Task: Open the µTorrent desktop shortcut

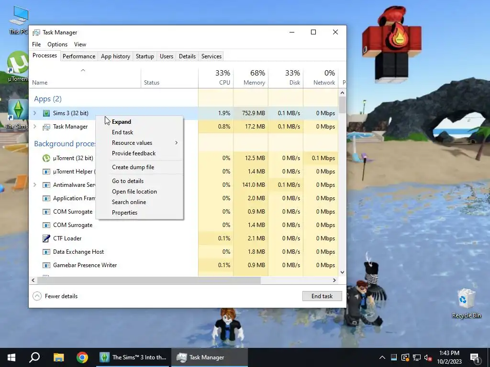Action: click(x=18, y=66)
